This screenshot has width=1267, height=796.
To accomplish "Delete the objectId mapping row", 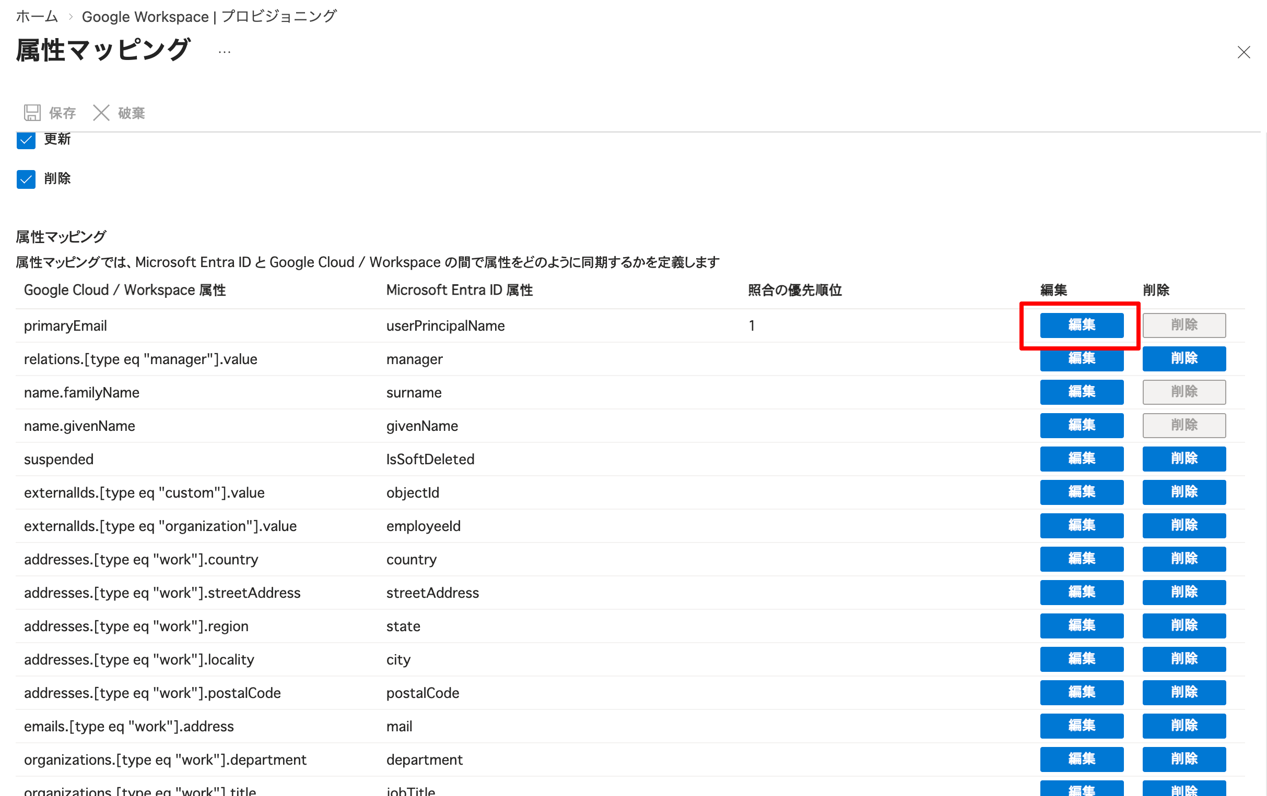I will click(1184, 492).
